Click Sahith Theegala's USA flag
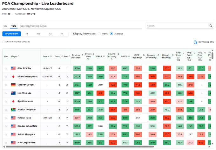 click(13, 134)
